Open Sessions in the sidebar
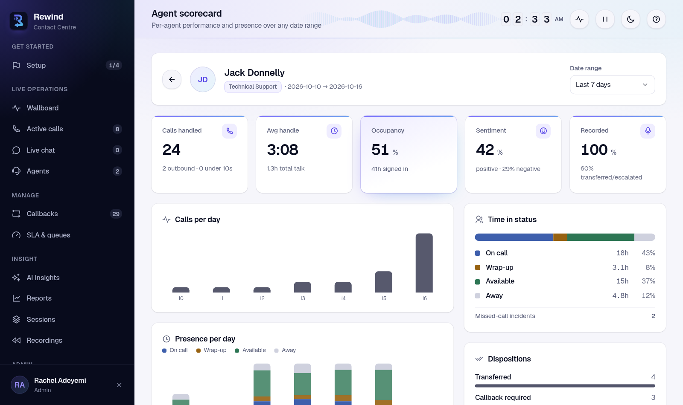This screenshot has height=405, width=683. click(67, 319)
